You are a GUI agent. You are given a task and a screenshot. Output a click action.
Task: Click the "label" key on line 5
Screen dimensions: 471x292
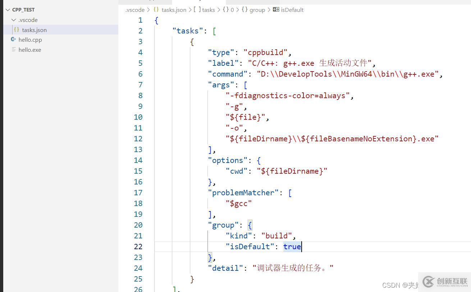223,63
